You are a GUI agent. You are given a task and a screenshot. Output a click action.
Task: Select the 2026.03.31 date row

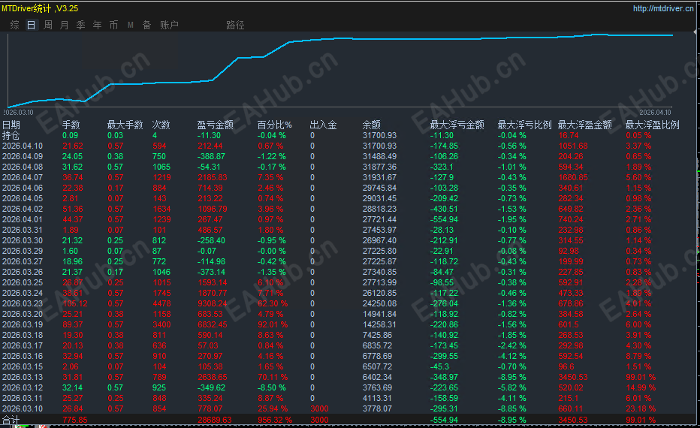click(x=23, y=230)
